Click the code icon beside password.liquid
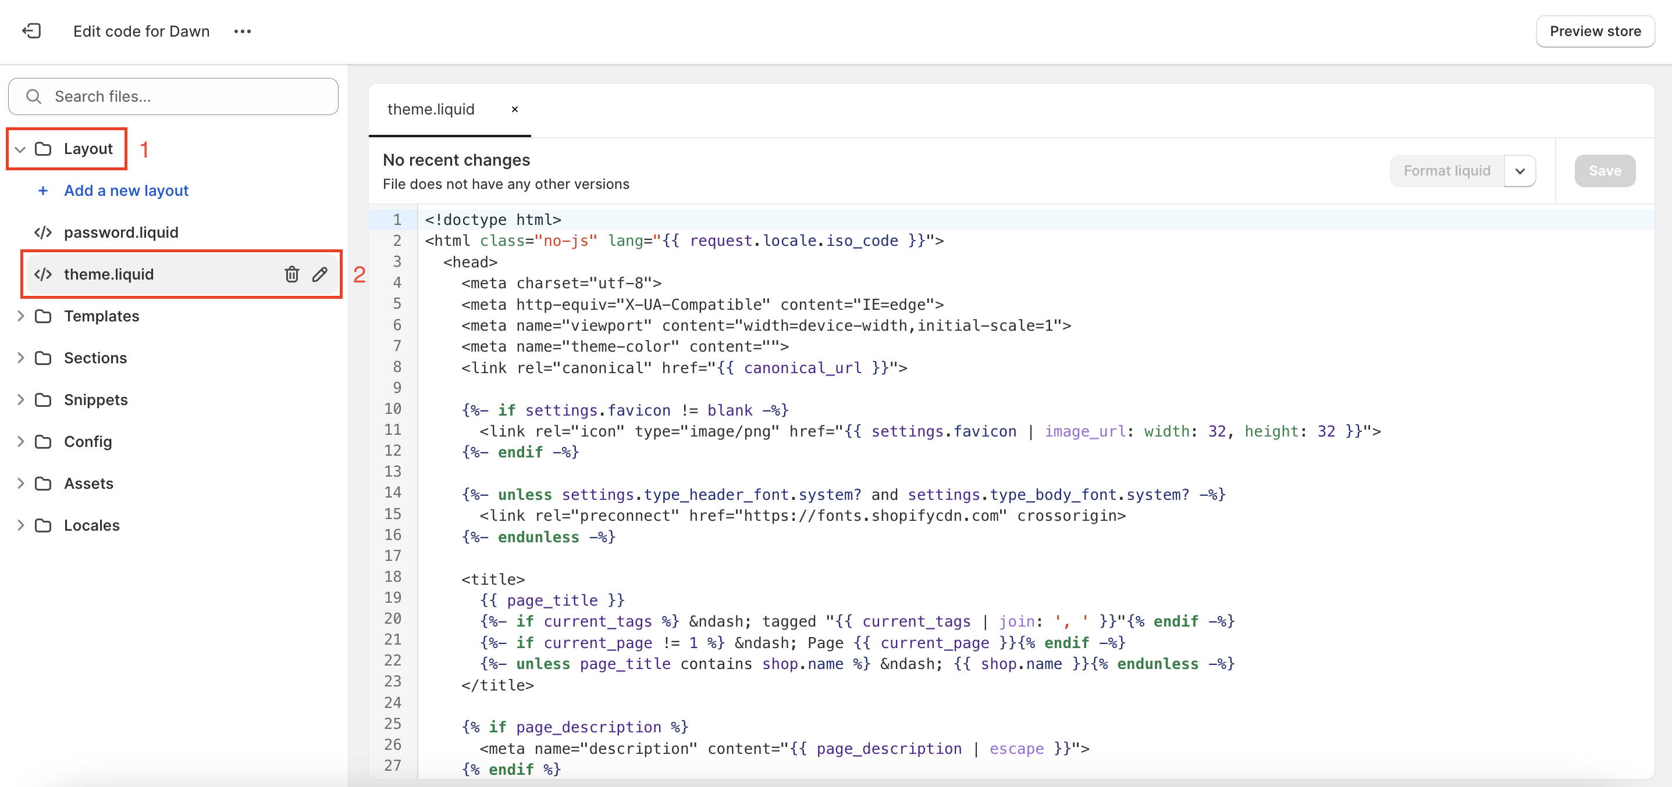This screenshot has width=1672, height=787. pos(44,232)
